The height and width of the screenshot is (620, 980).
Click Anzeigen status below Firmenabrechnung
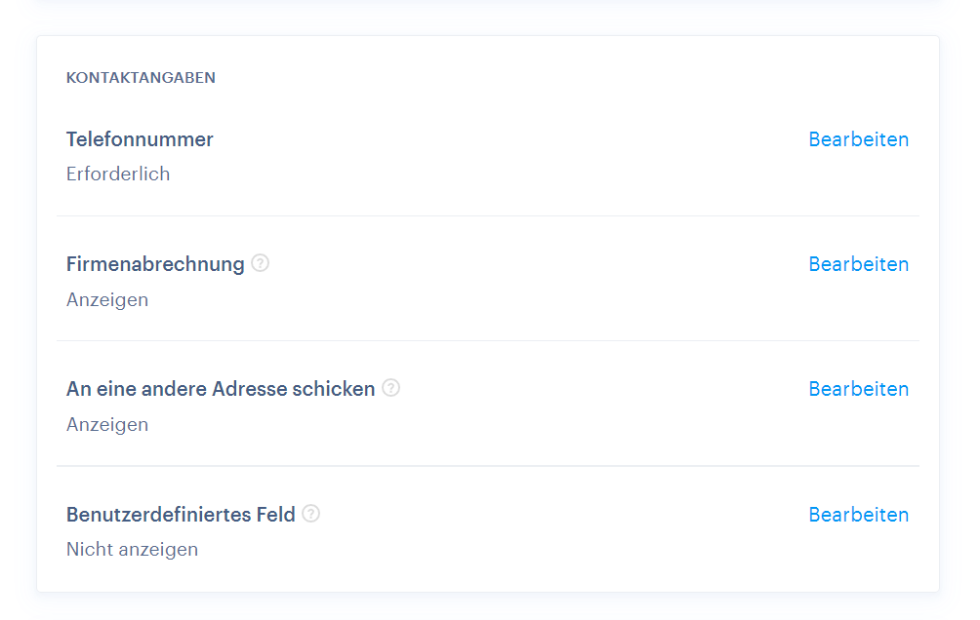click(x=107, y=299)
